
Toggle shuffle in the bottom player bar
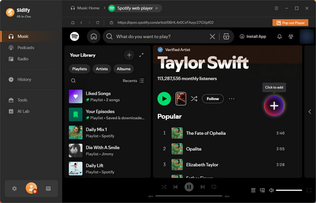164,187
